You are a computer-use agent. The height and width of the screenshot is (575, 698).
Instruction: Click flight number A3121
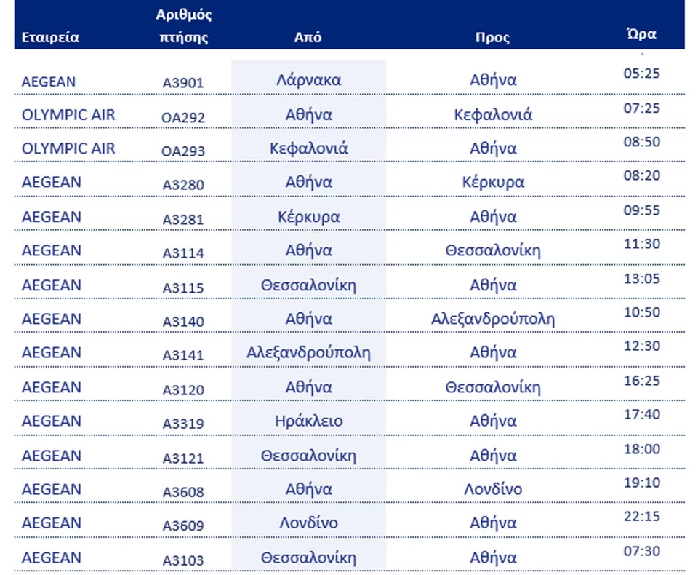[183, 459]
